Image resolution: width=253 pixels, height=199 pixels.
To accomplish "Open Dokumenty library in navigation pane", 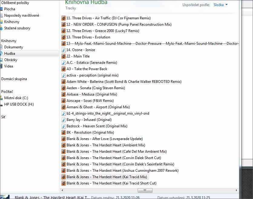I will [x=14, y=47].
